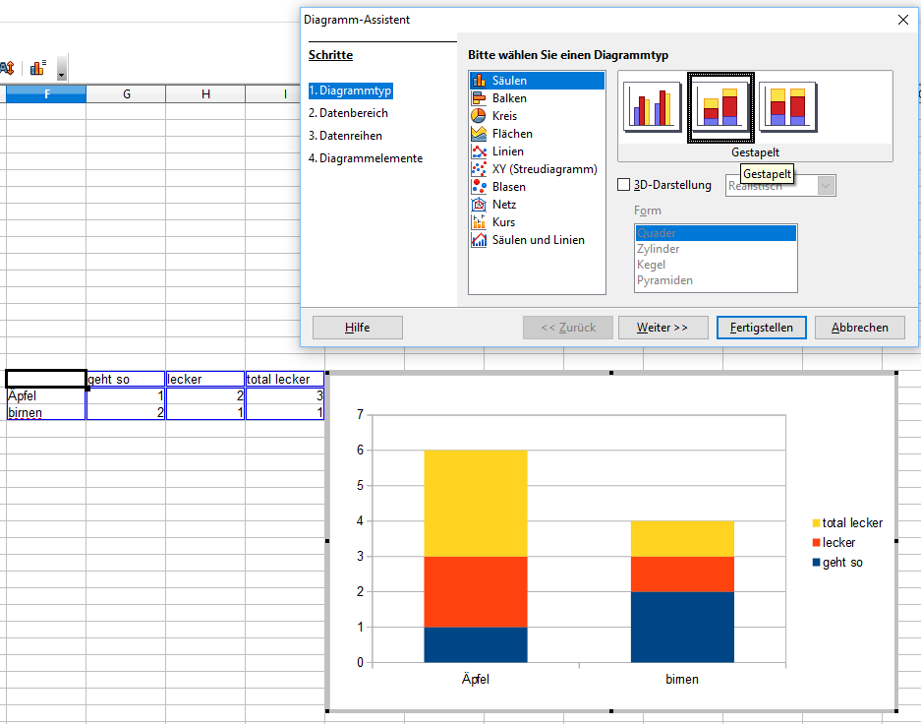Choose the Balken chart type

point(537,98)
